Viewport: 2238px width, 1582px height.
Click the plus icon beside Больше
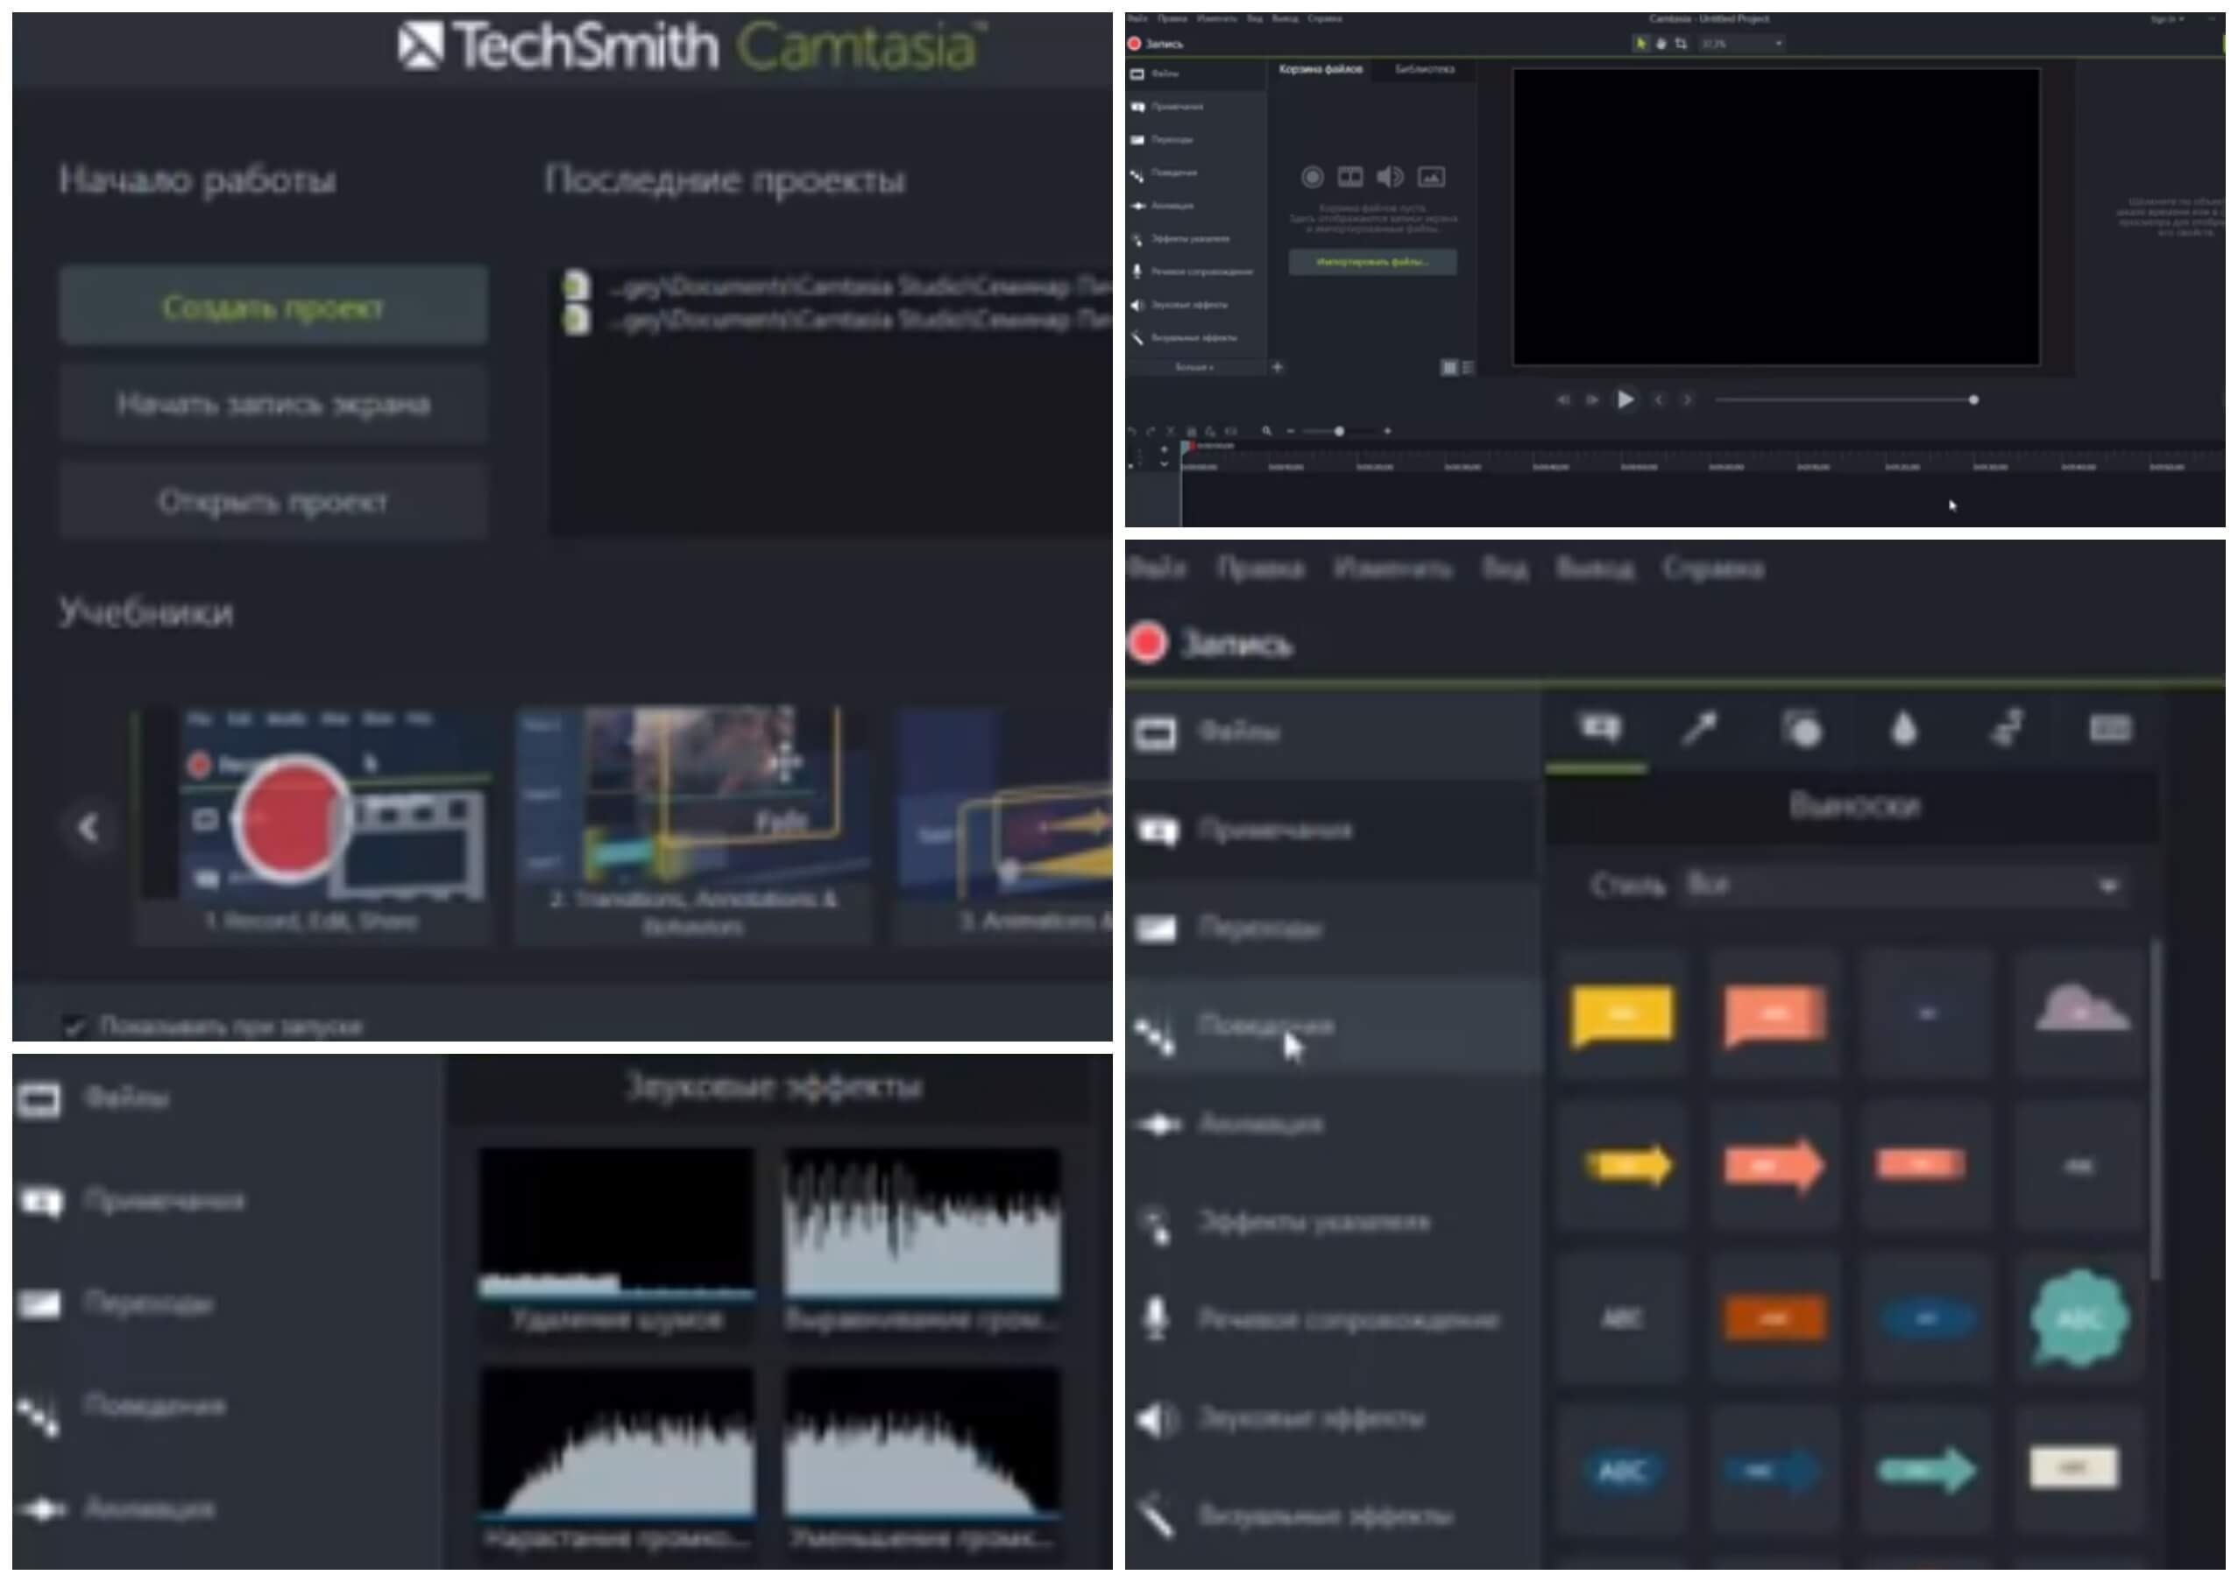pyautogui.click(x=1277, y=367)
